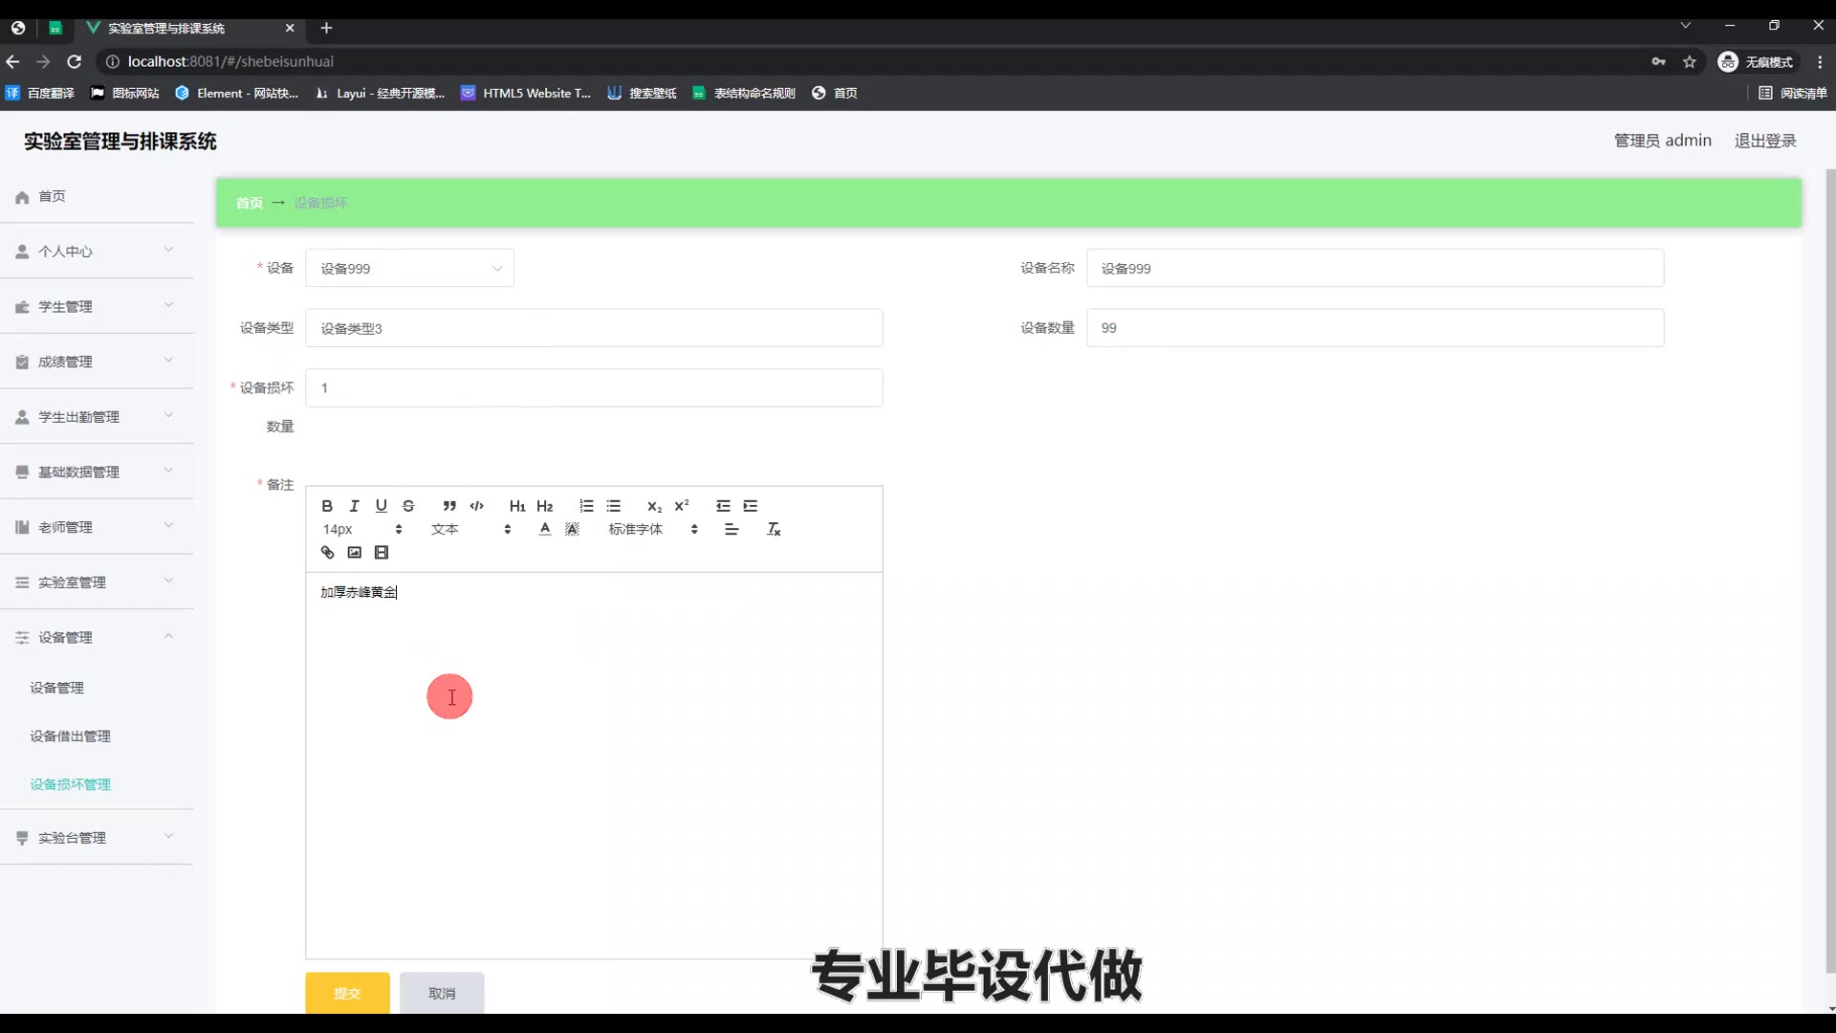
Task: Click the page vertical scrollbar
Action: click(1830, 570)
